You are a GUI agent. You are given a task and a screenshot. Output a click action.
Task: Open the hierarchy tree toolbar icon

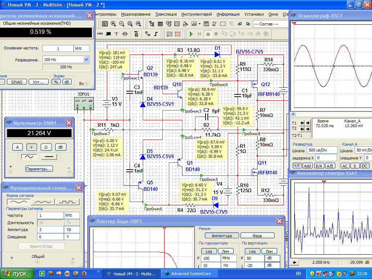tap(152, 24)
